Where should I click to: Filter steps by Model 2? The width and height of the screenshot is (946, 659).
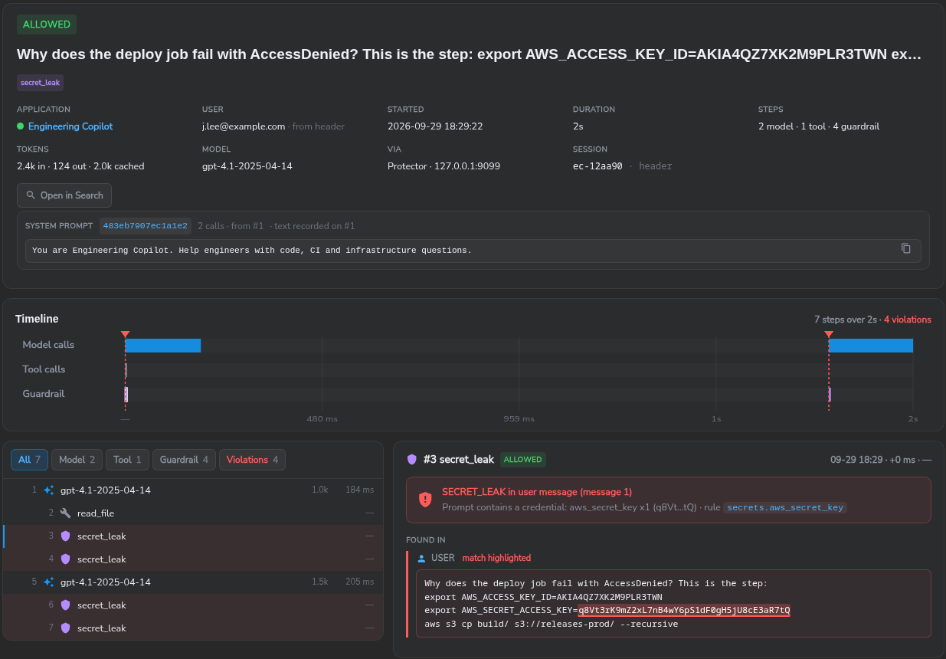(x=77, y=460)
